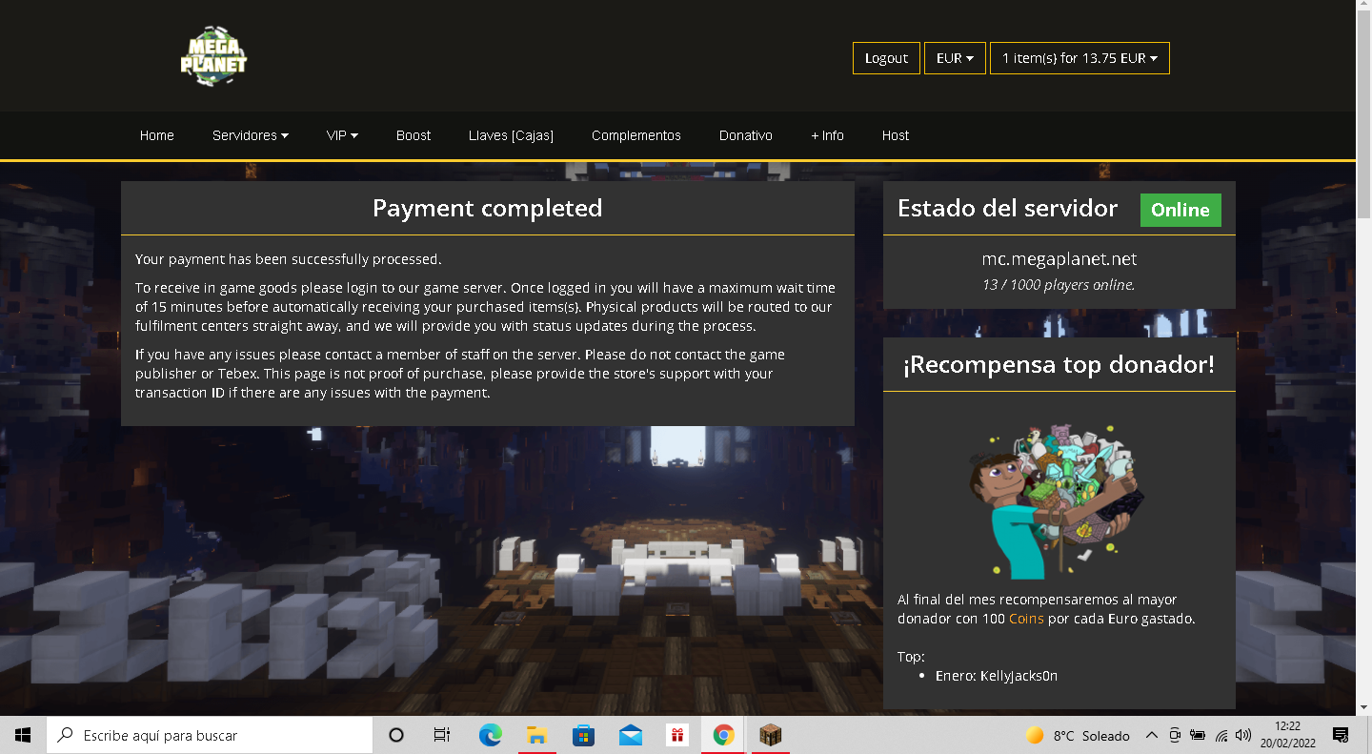Image resolution: width=1372 pixels, height=754 pixels.
Task: Open the Donativo page
Action: pyautogui.click(x=746, y=135)
